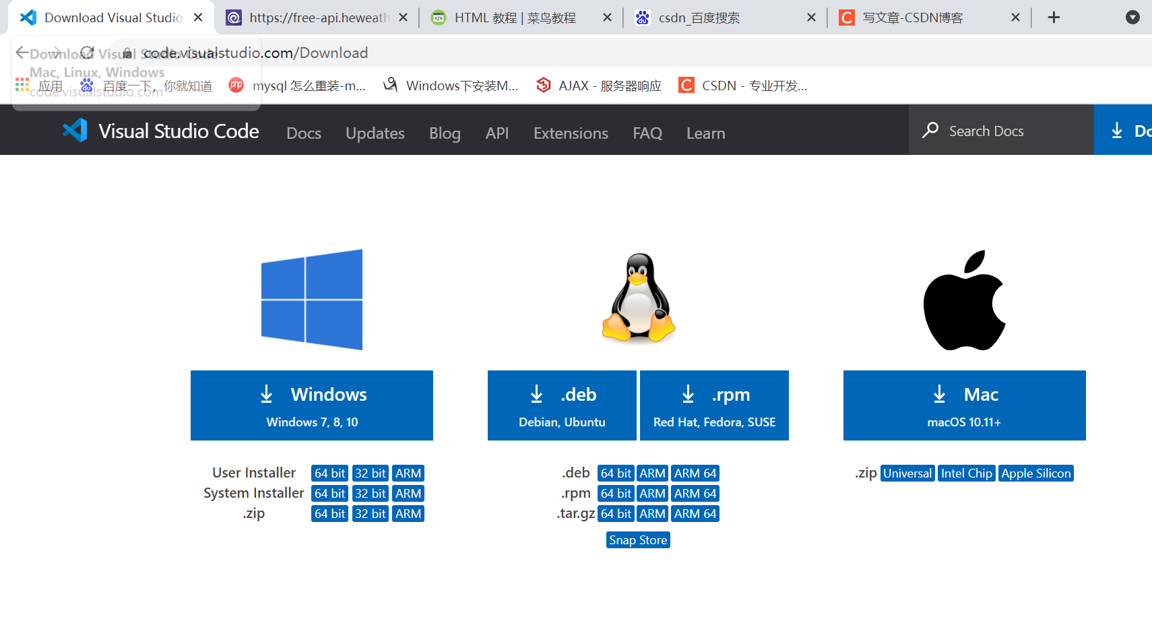Choose the .deb 64 bit link
The image size is (1152, 621).
[616, 473]
